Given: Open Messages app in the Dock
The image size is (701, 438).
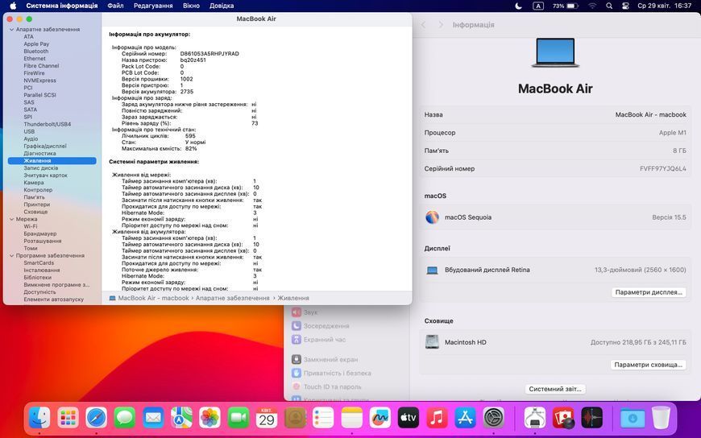Looking at the screenshot, I should pos(125,419).
